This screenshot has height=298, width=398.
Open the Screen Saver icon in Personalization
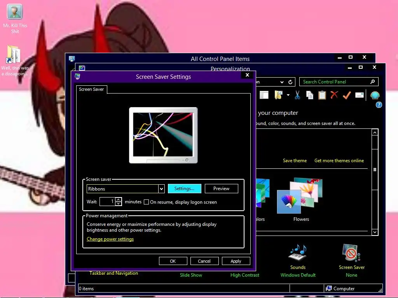coord(351,253)
